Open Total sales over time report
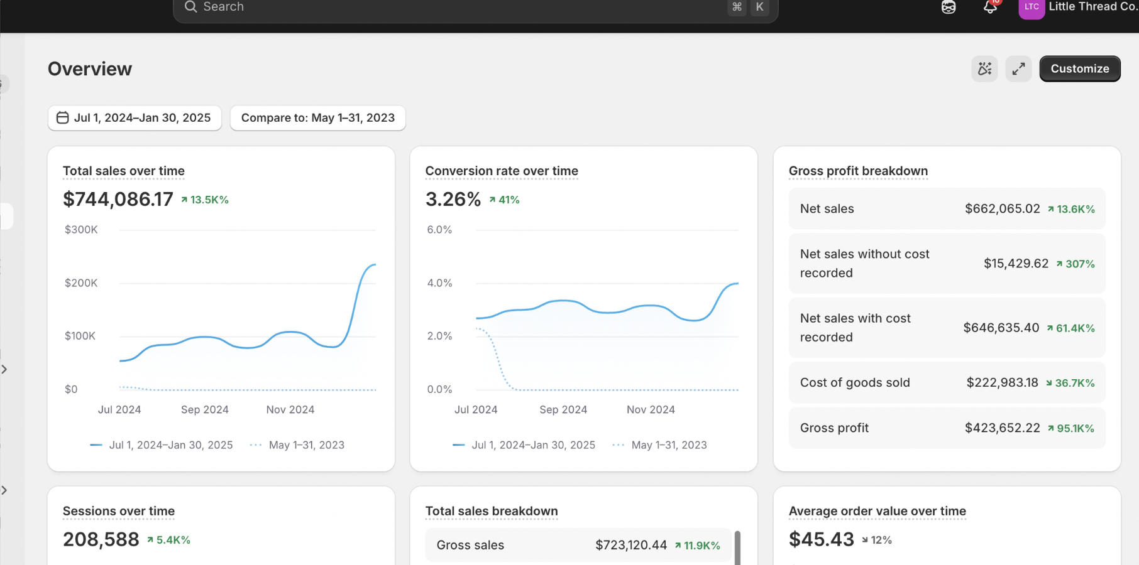Image resolution: width=1139 pixels, height=565 pixels. point(124,171)
